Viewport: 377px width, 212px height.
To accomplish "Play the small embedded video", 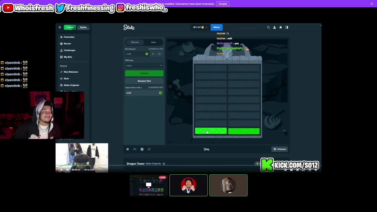I will [61, 170].
